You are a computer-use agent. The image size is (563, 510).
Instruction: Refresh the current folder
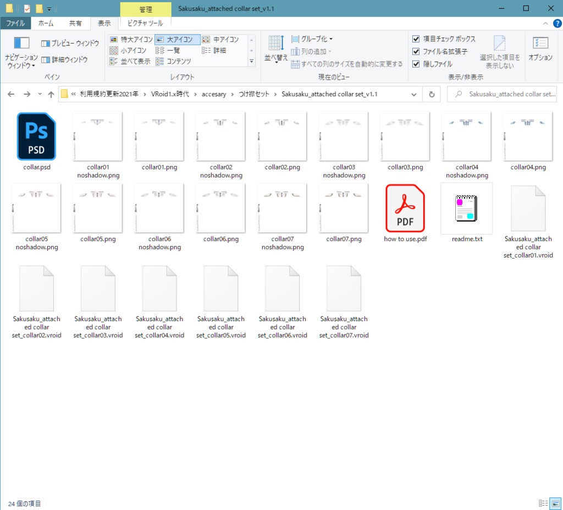click(432, 95)
